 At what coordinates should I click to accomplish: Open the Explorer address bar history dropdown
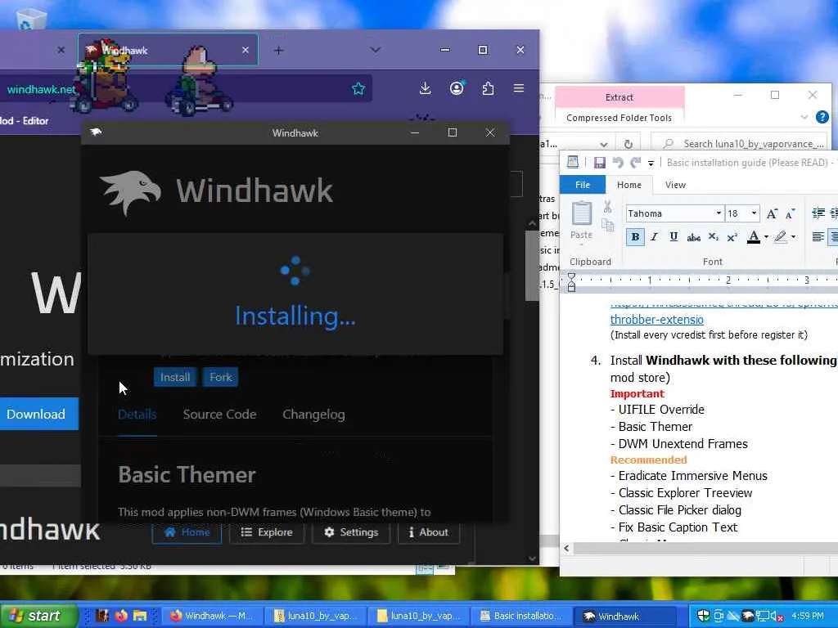tap(603, 144)
